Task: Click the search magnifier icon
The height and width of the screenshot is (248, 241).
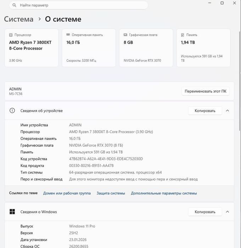Action: click(14, 5)
